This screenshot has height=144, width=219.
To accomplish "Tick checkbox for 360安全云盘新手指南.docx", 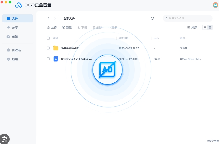I will (x=48, y=59).
